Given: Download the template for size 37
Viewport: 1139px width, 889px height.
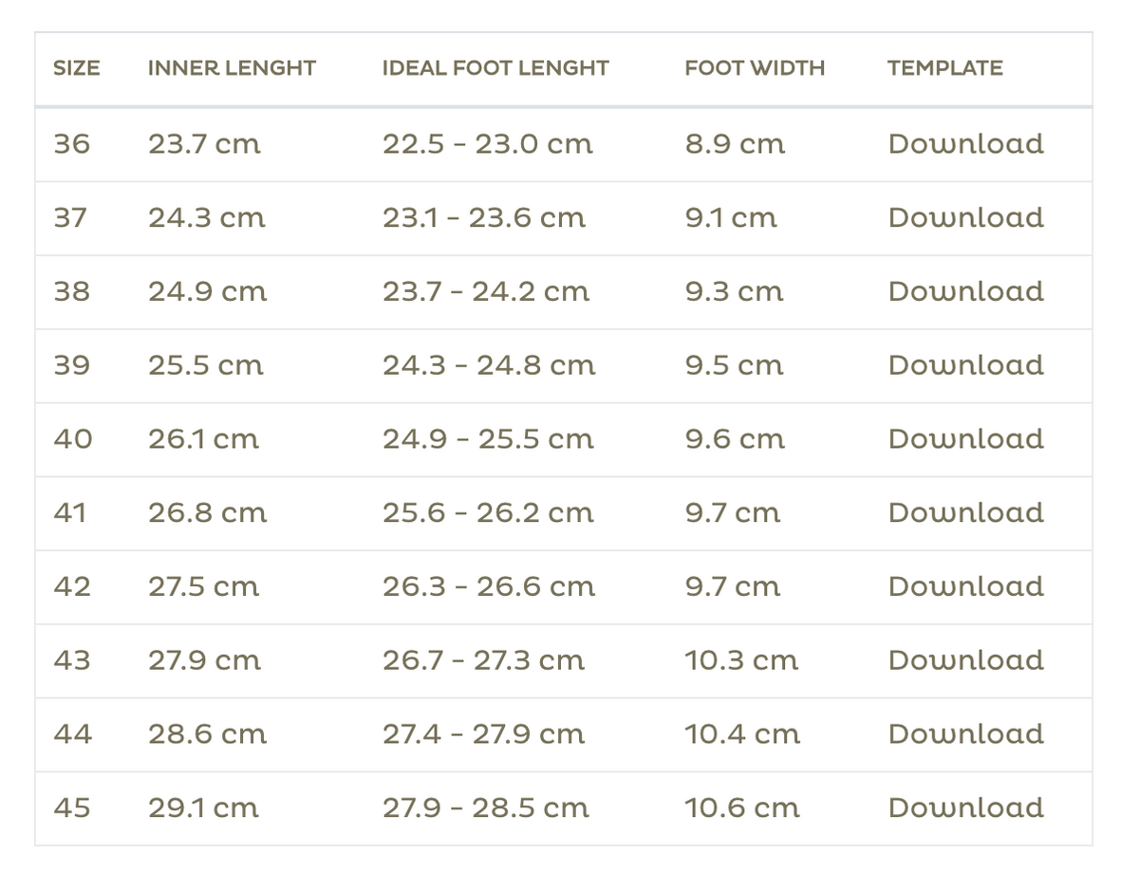Looking at the screenshot, I should 965,218.
